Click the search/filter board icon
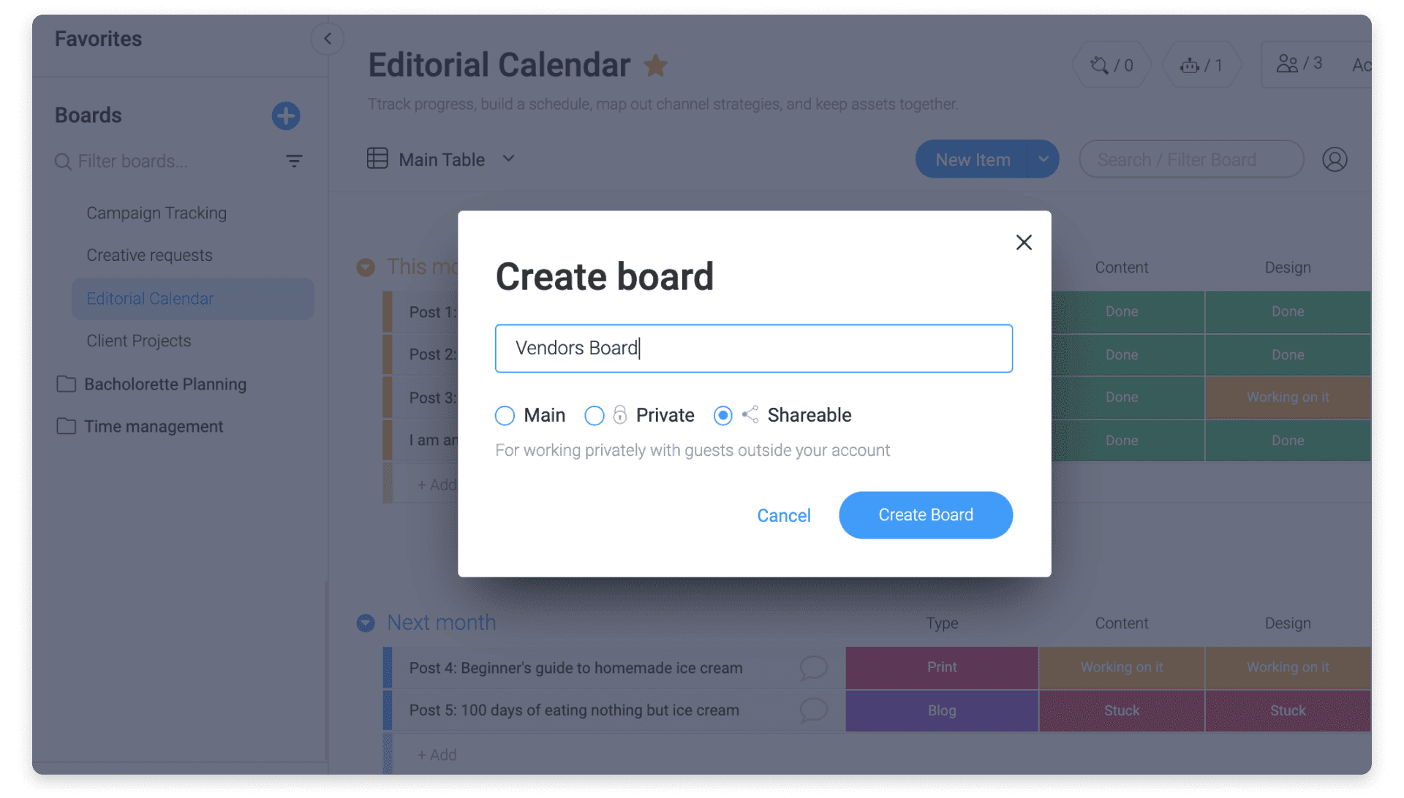The image size is (1404, 798). tap(1191, 158)
